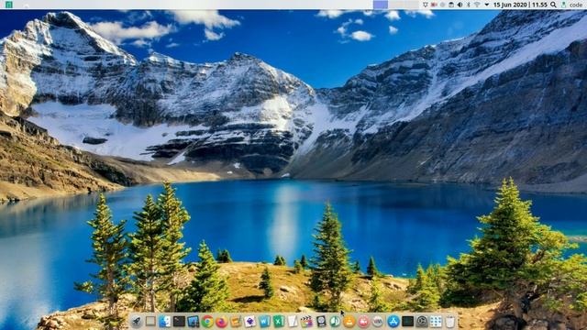This screenshot has width=587, height=330.
Task: Open the Launchpad rocket icon in dock
Action: pos(137,321)
